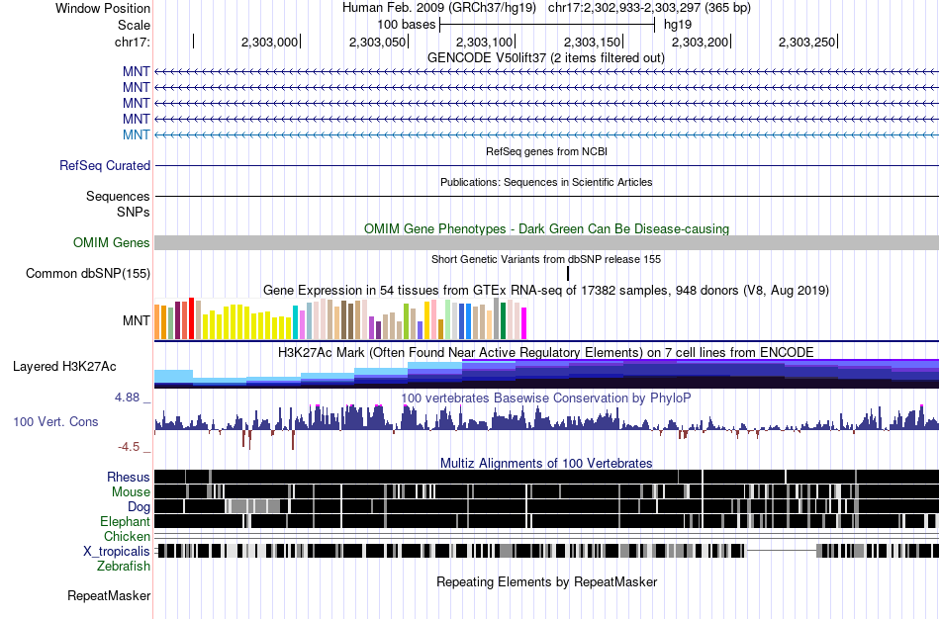Click the 100 Vert. Cons label
This screenshot has height=619, width=940.
point(55,422)
